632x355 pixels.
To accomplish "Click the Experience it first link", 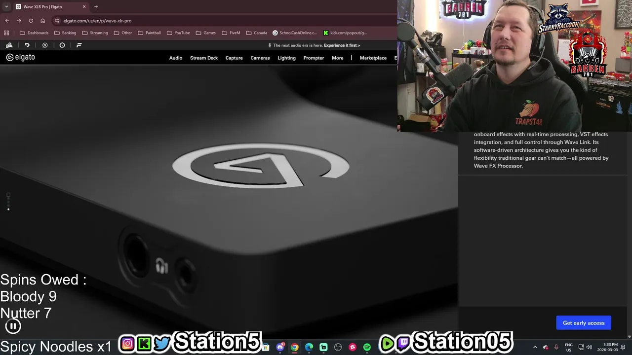I will click(342, 45).
